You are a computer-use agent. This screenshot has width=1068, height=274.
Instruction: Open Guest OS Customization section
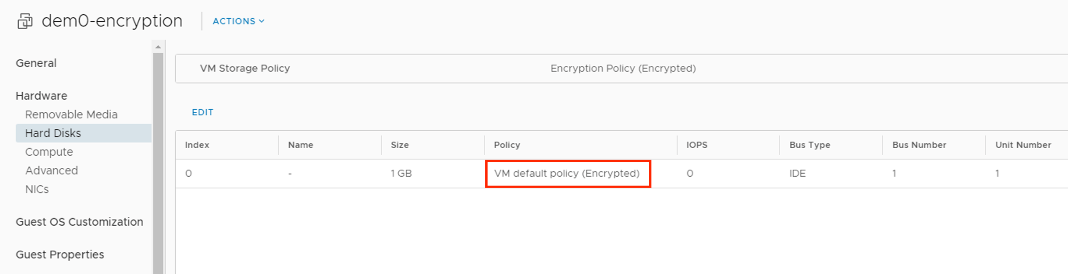click(x=80, y=222)
